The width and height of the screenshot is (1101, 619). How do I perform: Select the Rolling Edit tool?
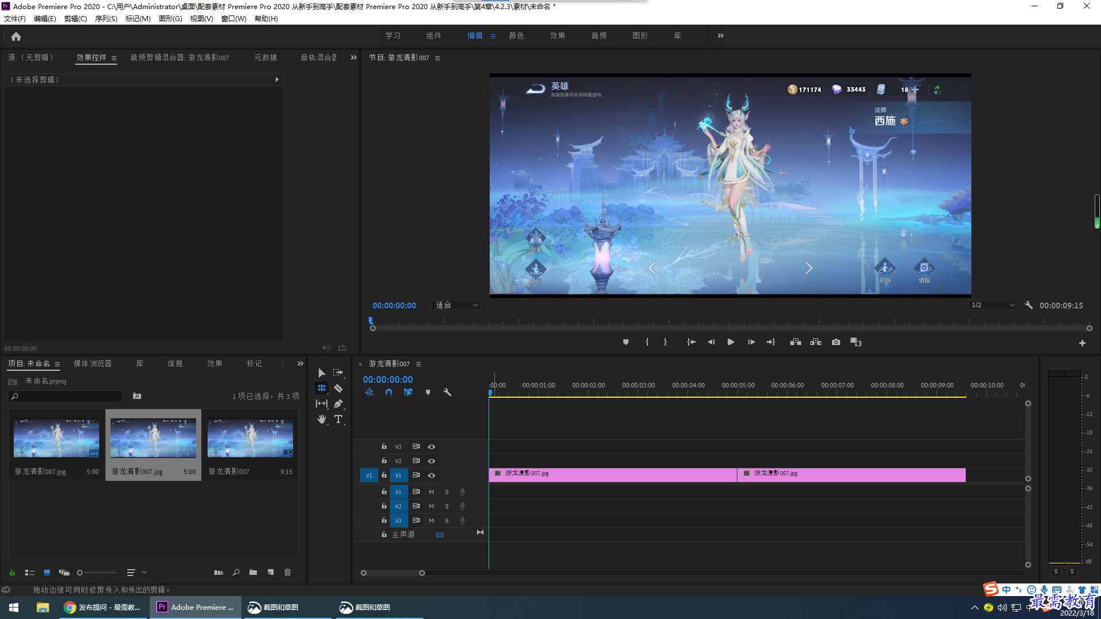click(322, 388)
